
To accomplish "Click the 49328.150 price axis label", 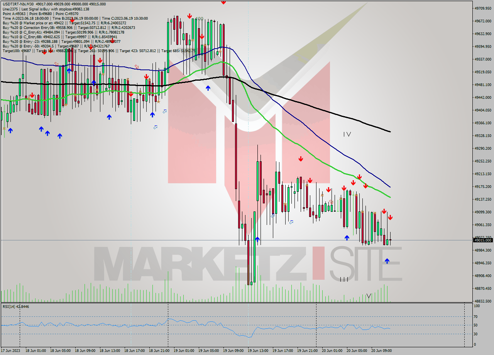I will click(x=483, y=135).
